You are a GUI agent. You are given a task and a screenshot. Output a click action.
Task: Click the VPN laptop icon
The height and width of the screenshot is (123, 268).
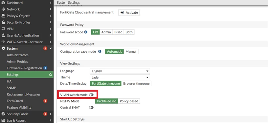tap(3, 29)
